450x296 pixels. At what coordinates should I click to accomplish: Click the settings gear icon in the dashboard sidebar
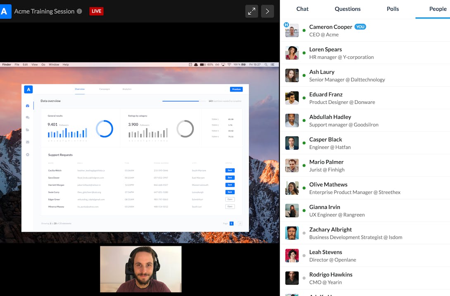(x=28, y=155)
